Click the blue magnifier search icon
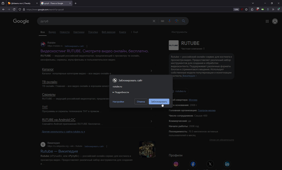Screen dimensions: 282x170 (x=183, y=21)
